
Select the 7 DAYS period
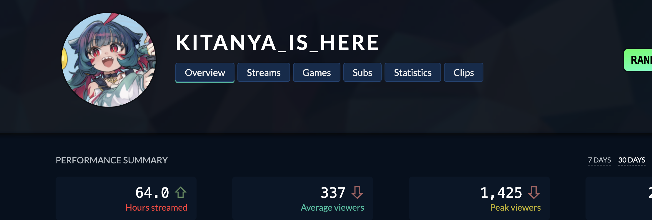pyautogui.click(x=599, y=160)
